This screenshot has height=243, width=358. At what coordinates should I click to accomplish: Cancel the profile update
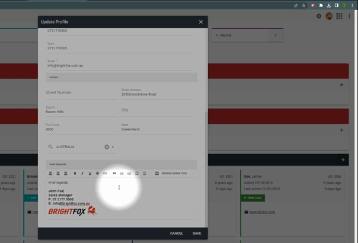point(177,234)
